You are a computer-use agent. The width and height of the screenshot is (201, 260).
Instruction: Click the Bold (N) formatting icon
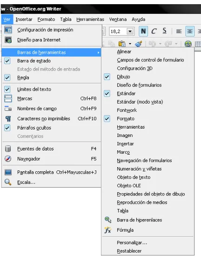click(x=143, y=31)
